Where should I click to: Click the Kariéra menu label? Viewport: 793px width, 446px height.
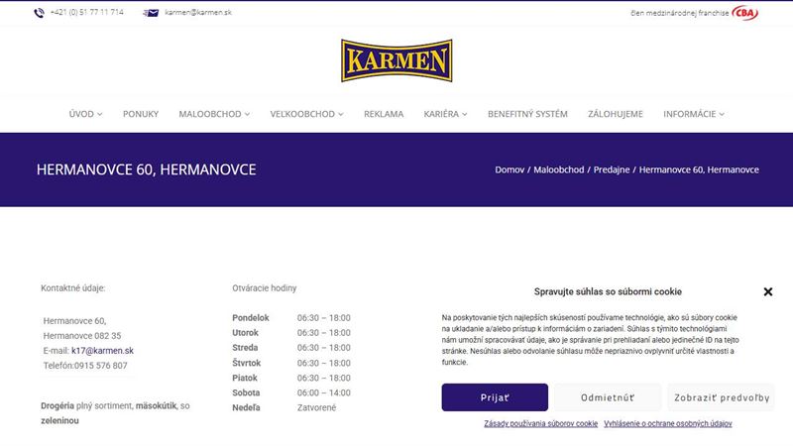(x=441, y=114)
